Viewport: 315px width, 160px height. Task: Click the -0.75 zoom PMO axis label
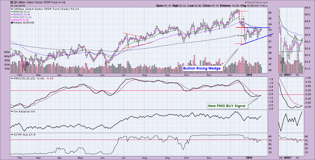(x=308, y=107)
